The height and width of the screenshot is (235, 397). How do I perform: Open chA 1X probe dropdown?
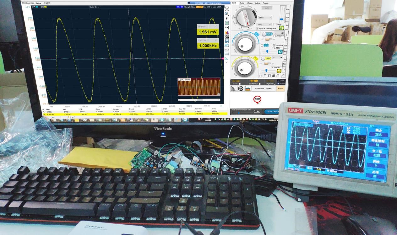278,33
